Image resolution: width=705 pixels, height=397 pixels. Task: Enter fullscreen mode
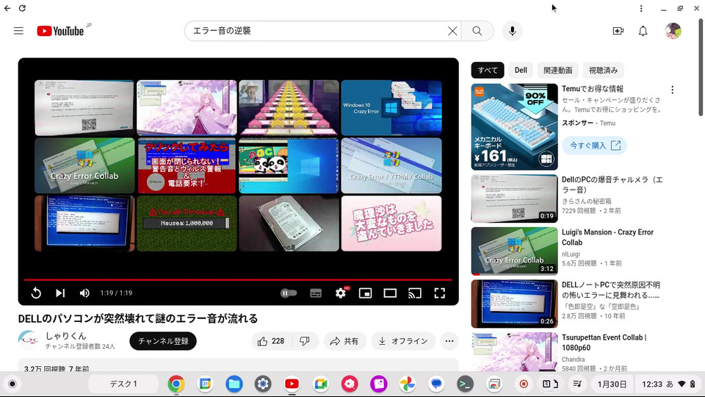coord(439,293)
